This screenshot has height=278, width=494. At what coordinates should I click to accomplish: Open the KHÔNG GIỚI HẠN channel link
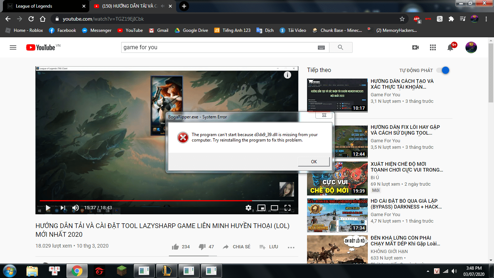click(x=389, y=251)
